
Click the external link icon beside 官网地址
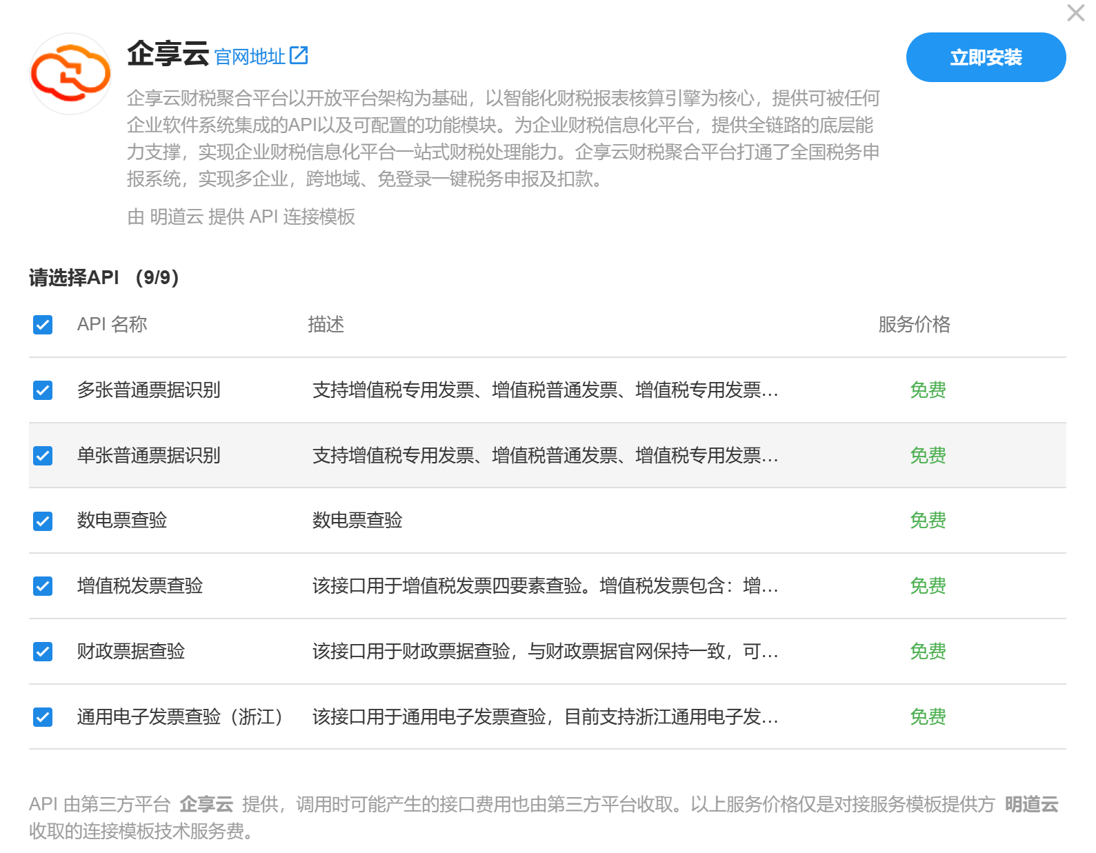click(x=299, y=55)
